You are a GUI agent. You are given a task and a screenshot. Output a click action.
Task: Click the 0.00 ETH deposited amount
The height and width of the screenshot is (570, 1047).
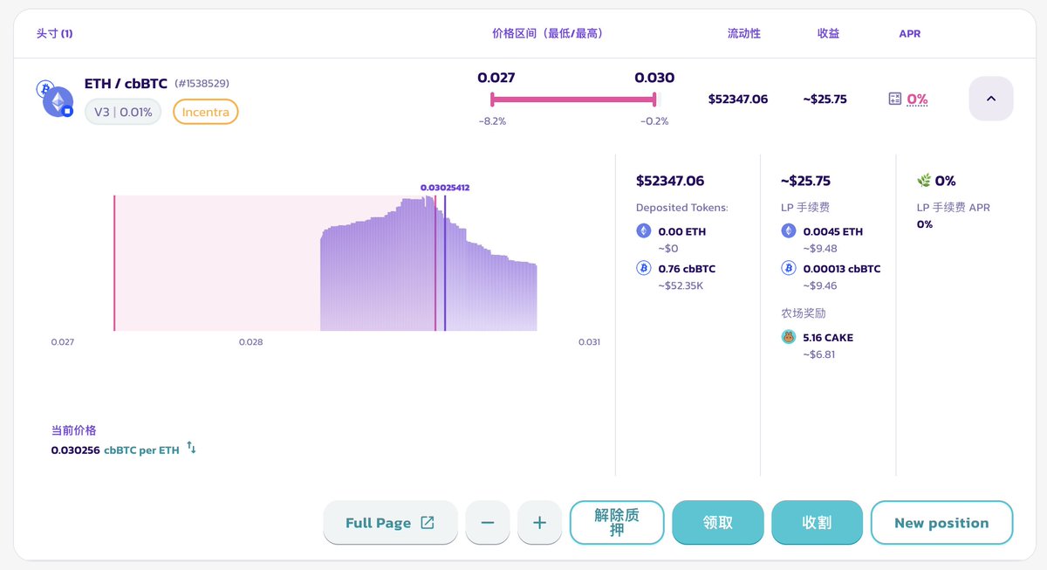pos(682,232)
